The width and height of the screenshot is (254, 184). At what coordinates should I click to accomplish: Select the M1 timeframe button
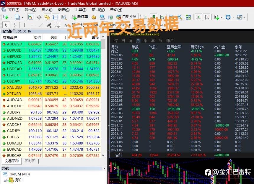pos(96,25)
